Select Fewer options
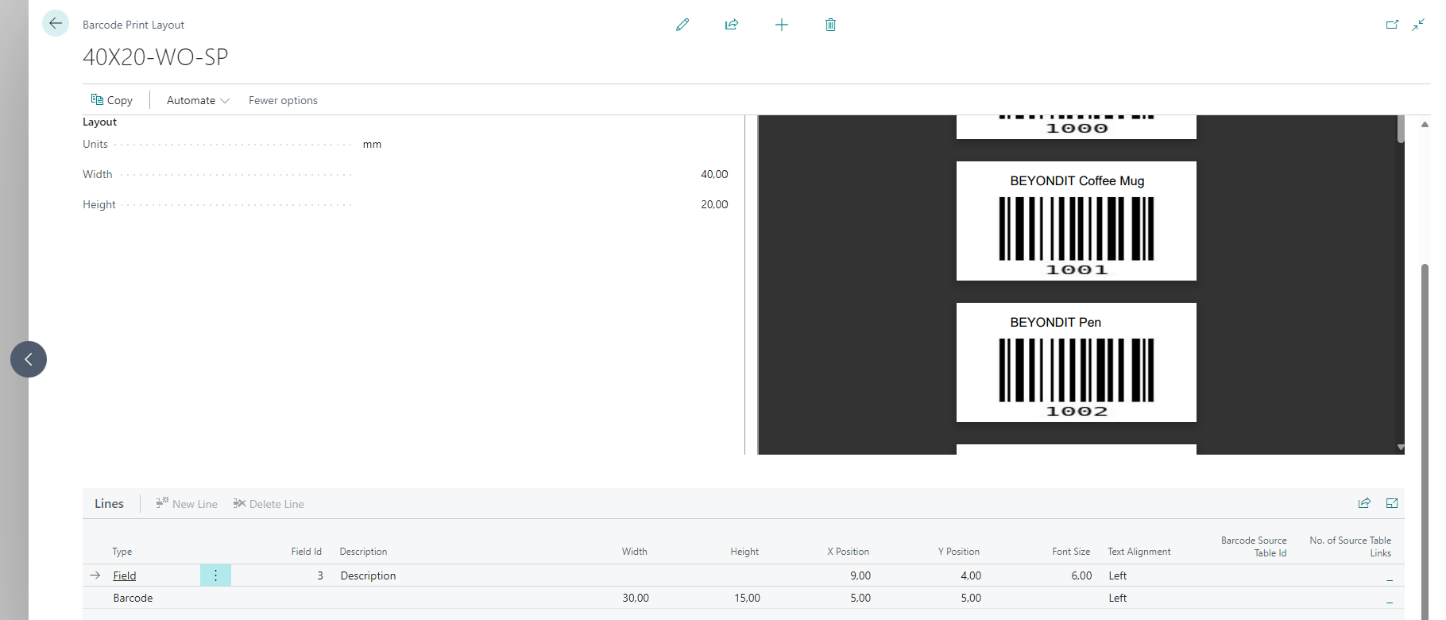Viewport: 1446px width, 620px height. point(283,100)
